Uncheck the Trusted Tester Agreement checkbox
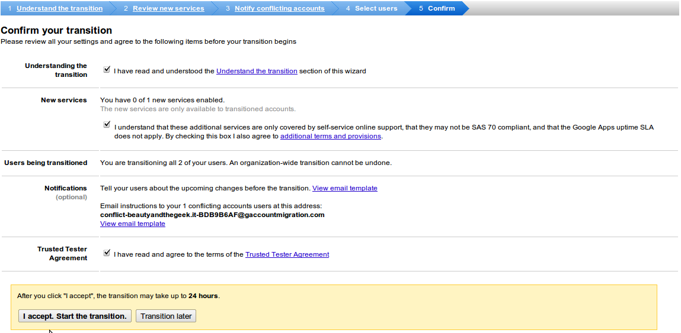Image resolution: width=681 pixels, height=333 pixels. pos(107,253)
